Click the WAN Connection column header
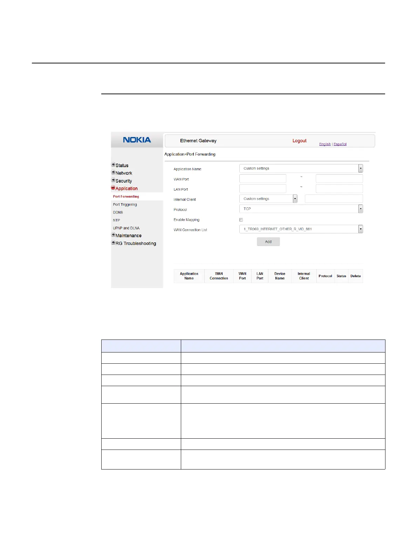 [219, 276]
